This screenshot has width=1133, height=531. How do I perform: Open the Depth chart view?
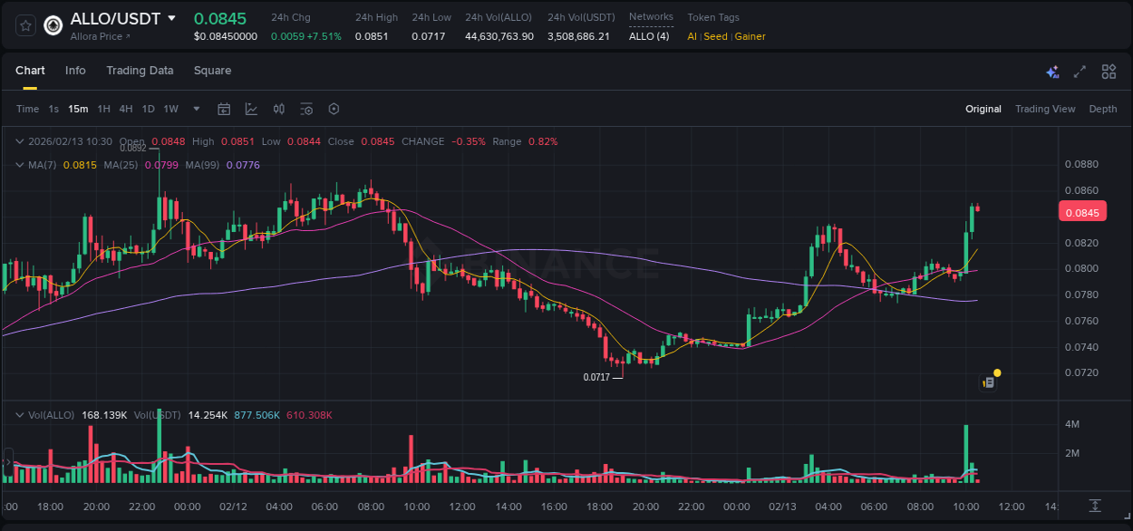click(1102, 109)
